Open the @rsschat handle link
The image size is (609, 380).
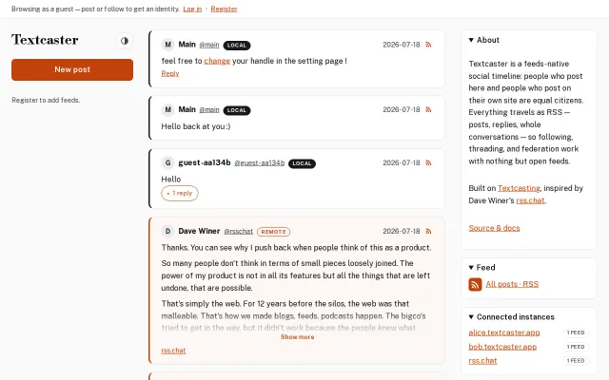click(x=239, y=232)
